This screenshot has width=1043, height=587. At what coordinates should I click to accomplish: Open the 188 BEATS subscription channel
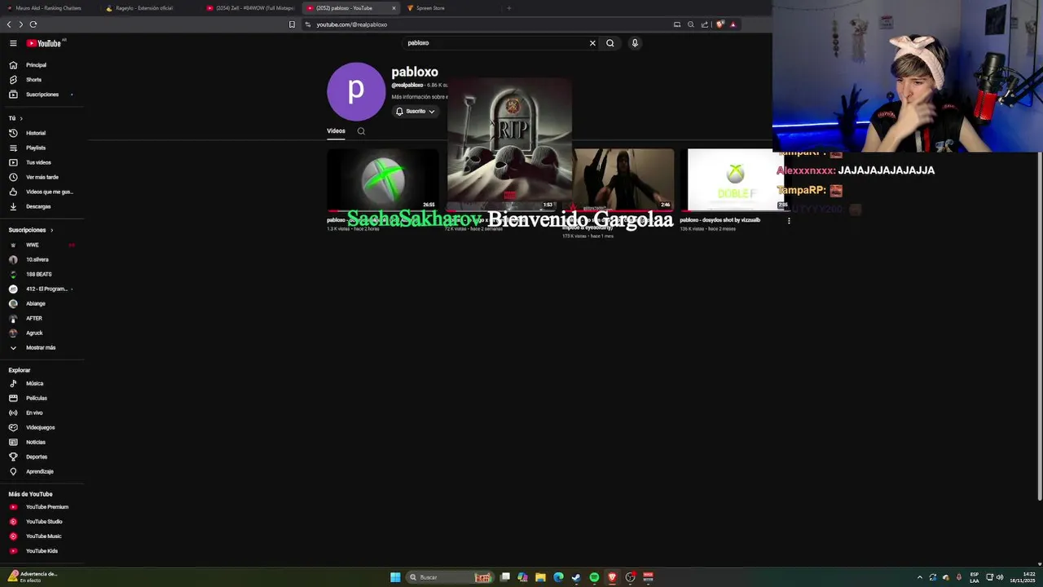[38, 274]
